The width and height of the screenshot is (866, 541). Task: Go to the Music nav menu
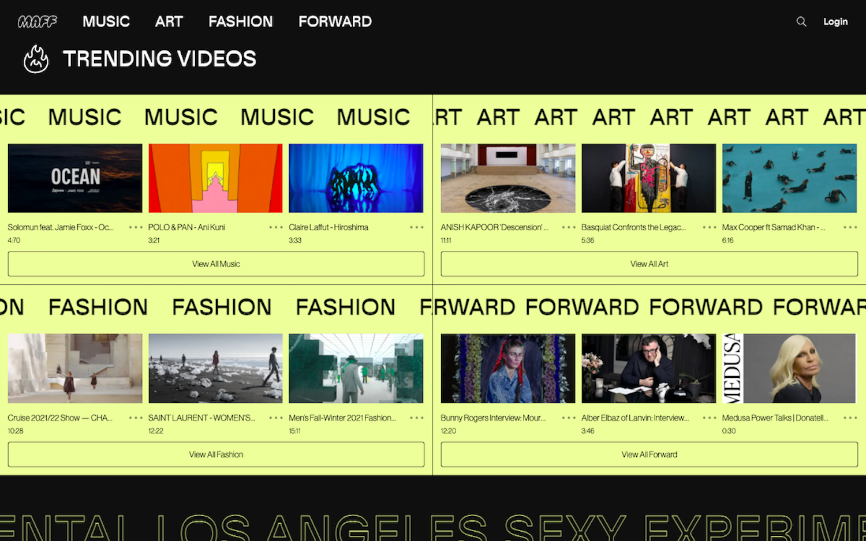tap(106, 22)
